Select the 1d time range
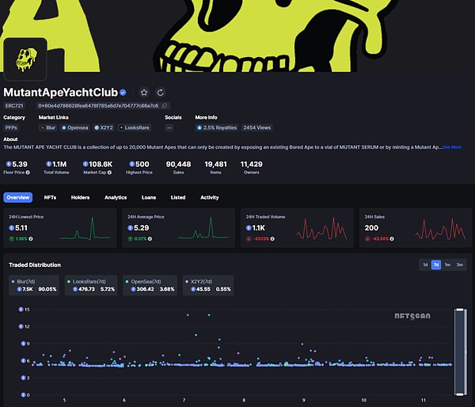Image resolution: width=475 pixels, height=407 pixels. [x=425, y=264]
